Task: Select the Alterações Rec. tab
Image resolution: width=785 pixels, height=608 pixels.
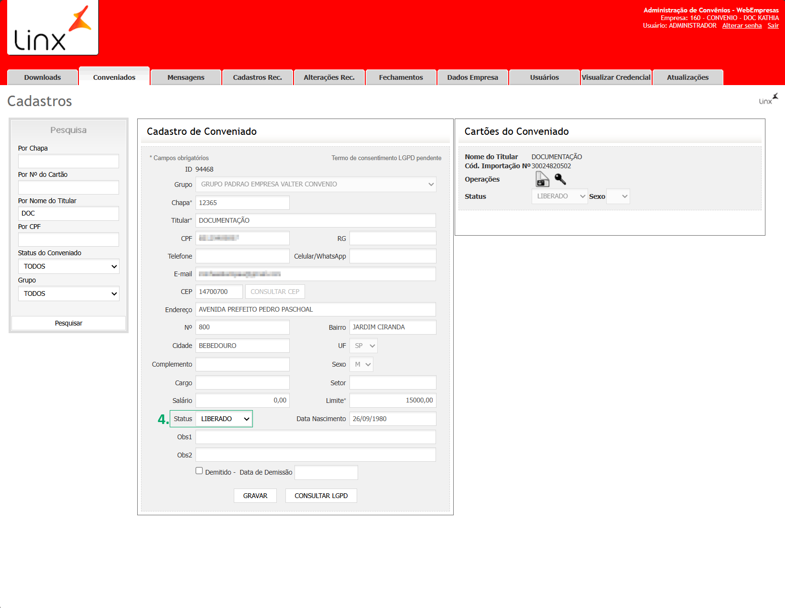Action: click(x=329, y=77)
